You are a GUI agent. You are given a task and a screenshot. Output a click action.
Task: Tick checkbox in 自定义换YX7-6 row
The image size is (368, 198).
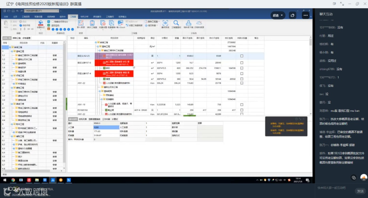pyautogui.click(x=242, y=63)
